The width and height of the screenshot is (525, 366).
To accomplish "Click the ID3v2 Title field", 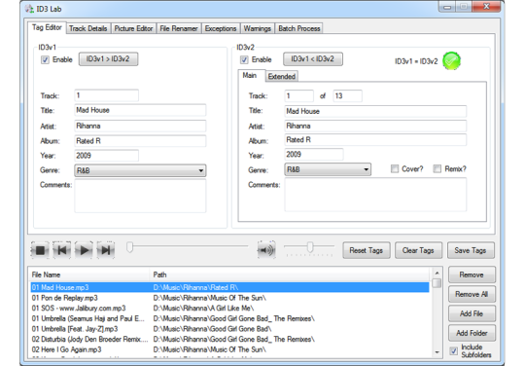I will [x=375, y=111].
